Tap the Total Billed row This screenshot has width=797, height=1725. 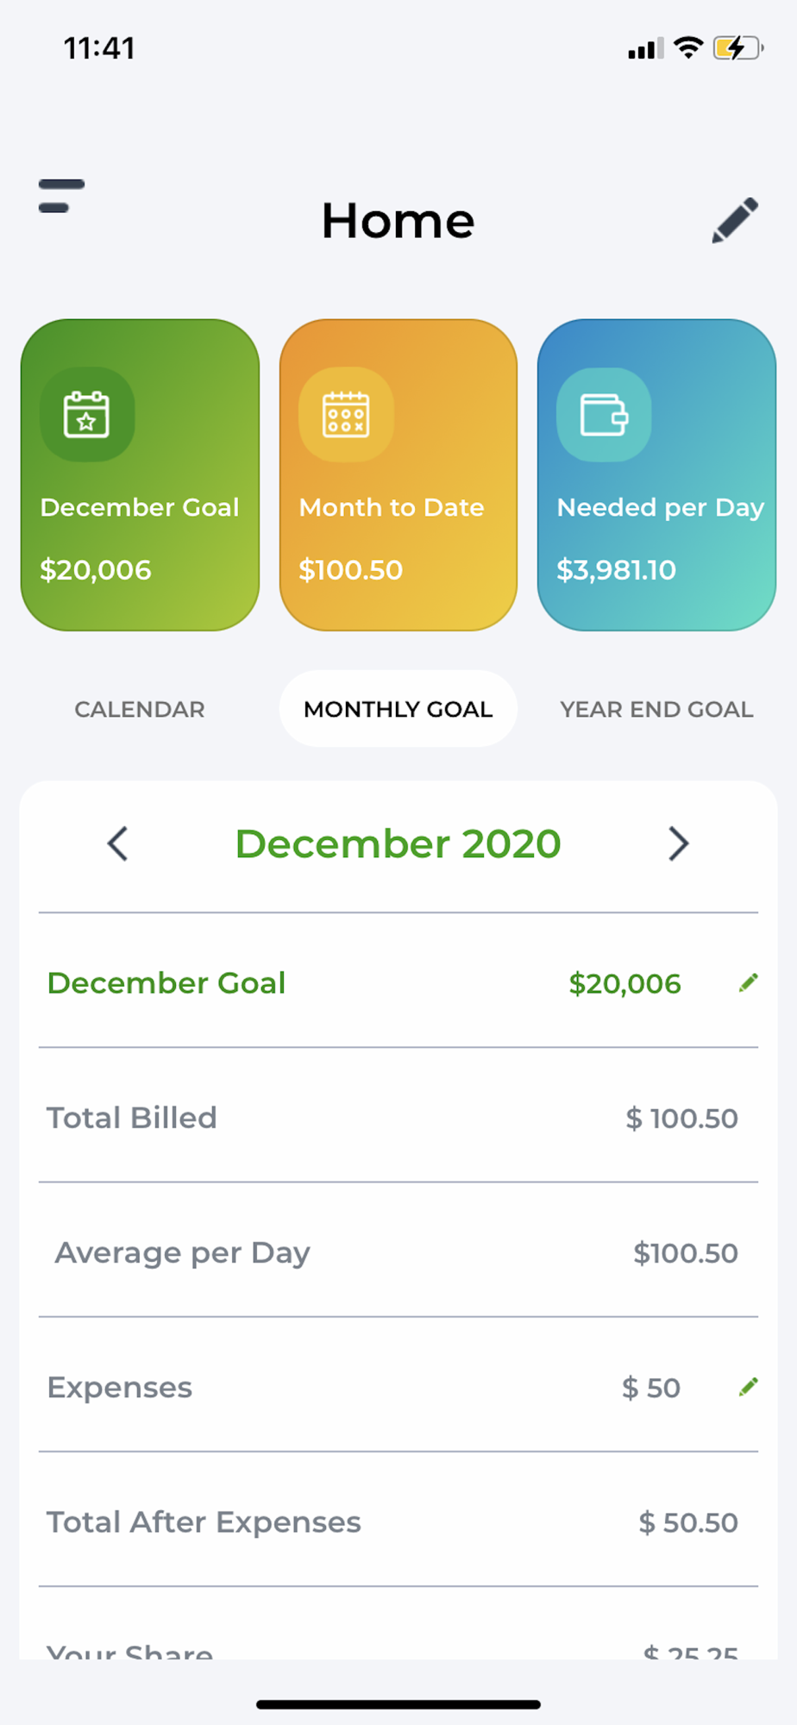pyautogui.click(x=398, y=1118)
